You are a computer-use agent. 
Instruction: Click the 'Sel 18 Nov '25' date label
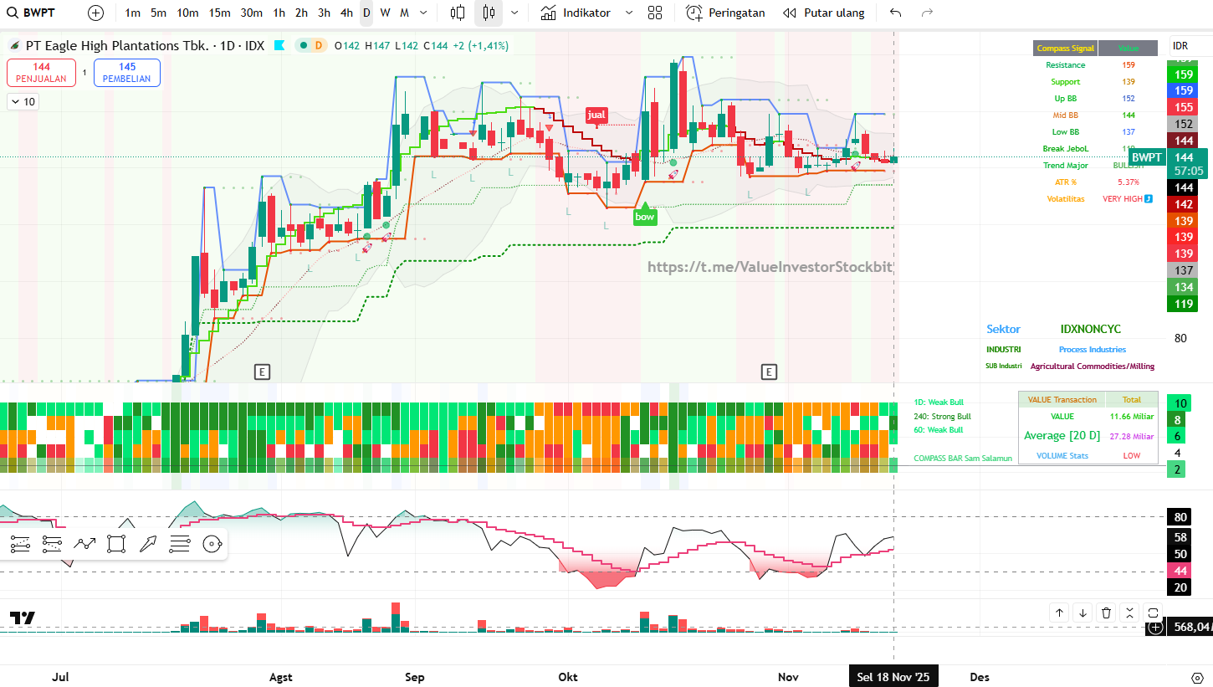click(893, 677)
